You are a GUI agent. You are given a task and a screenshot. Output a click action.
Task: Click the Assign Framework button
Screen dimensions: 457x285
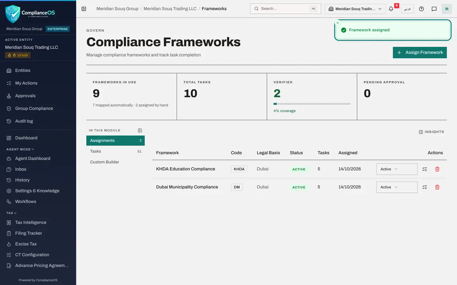click(x=420, y=52)
